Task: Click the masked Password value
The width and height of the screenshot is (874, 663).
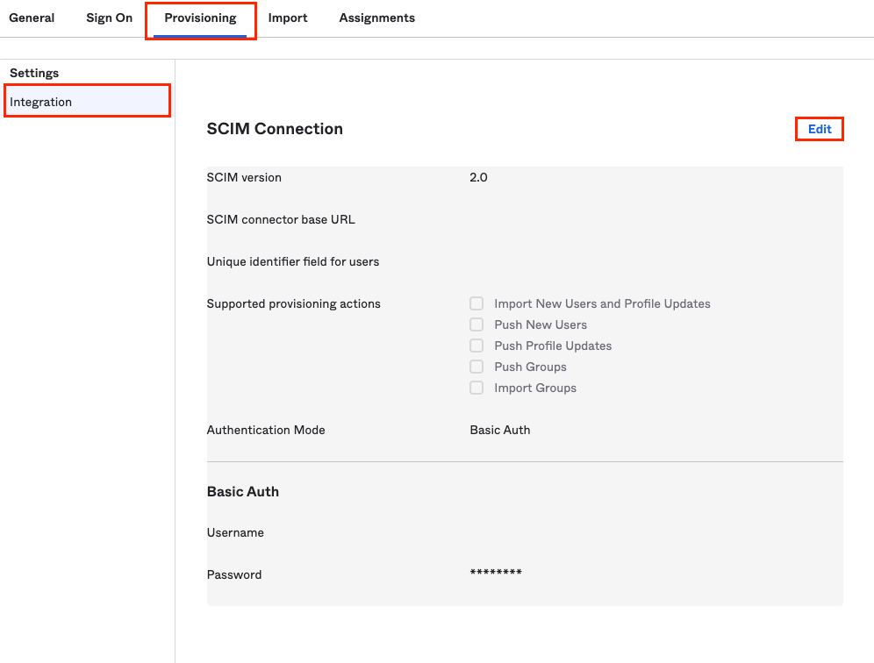Action: pyautogui.click(x=496, y=573)
